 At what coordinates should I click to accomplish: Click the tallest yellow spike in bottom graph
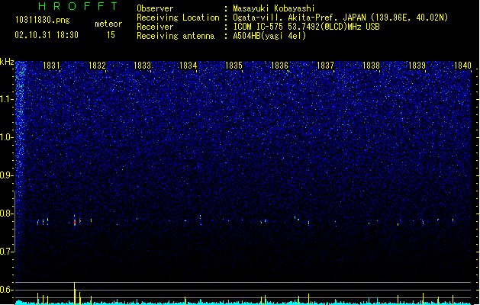click(74, 293)
